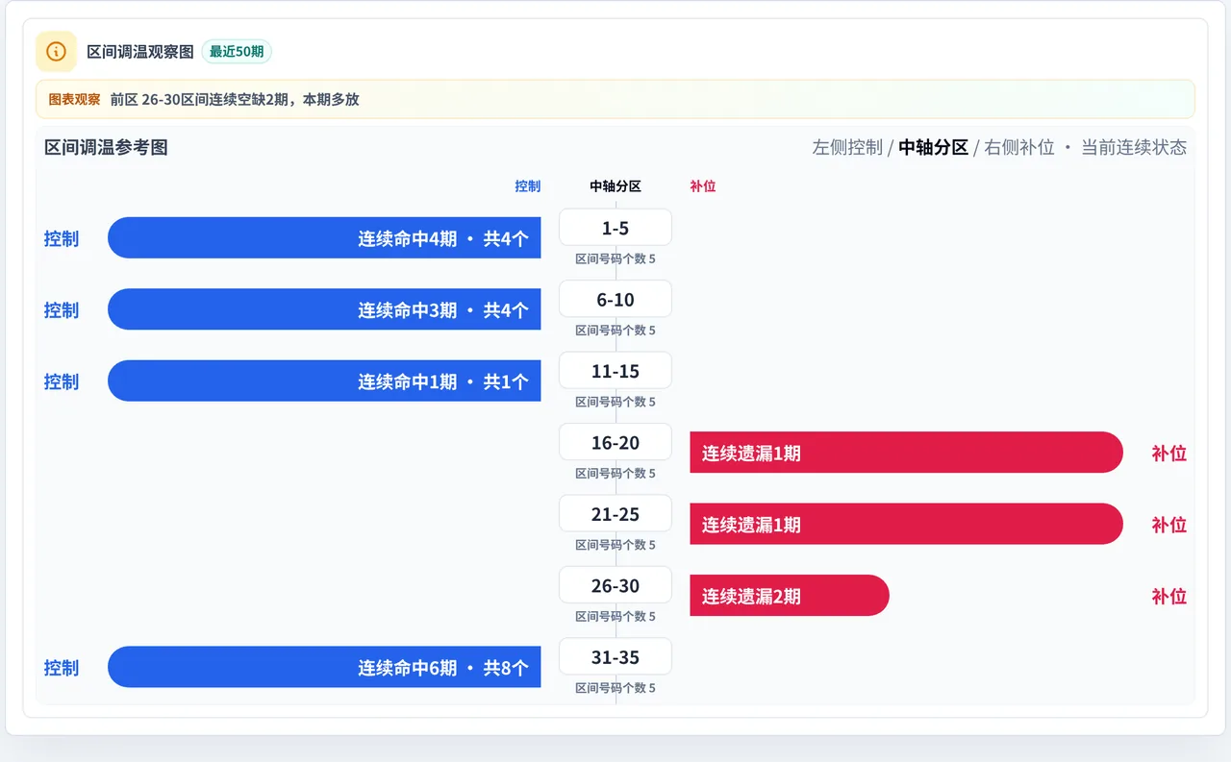Click the 中轴分区 column header above 1-5
The height and width of the screenshot is (762, 1231).
click(x=615, y=186)
